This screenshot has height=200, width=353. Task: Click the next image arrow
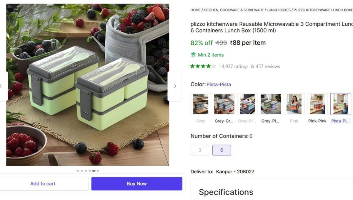coord(175,86)
